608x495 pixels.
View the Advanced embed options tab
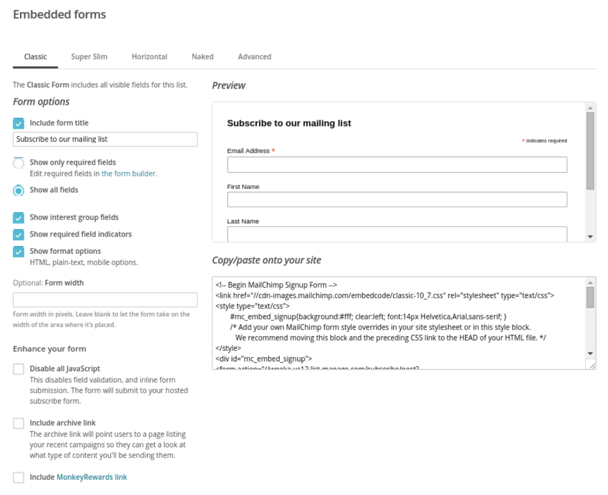254,56
